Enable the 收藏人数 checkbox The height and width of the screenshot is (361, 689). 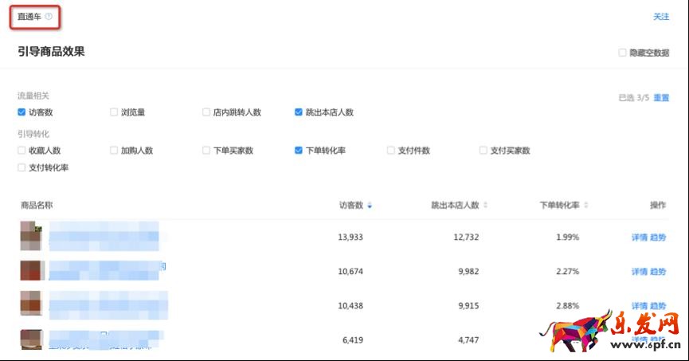tap(22, 151)
